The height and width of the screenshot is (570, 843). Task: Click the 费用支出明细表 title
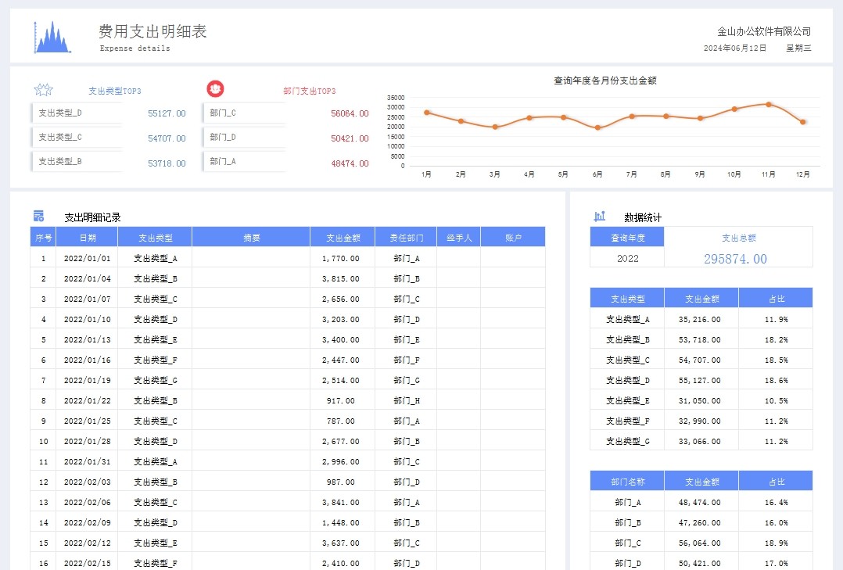pos(152,31)
